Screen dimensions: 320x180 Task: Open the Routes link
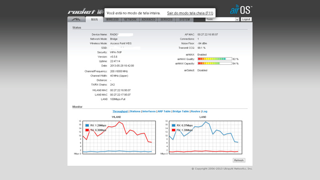(195, 112)
